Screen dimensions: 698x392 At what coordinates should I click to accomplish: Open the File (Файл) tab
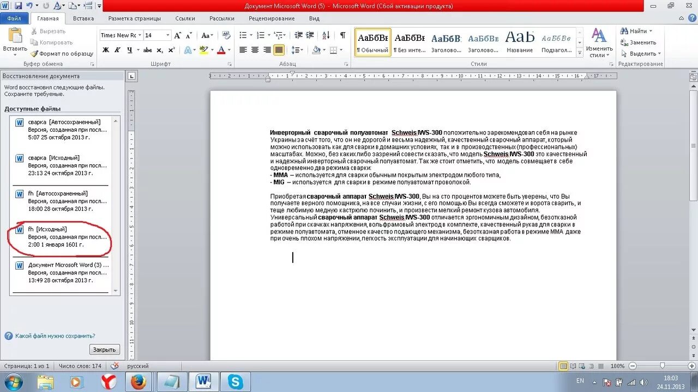[14, 19]
